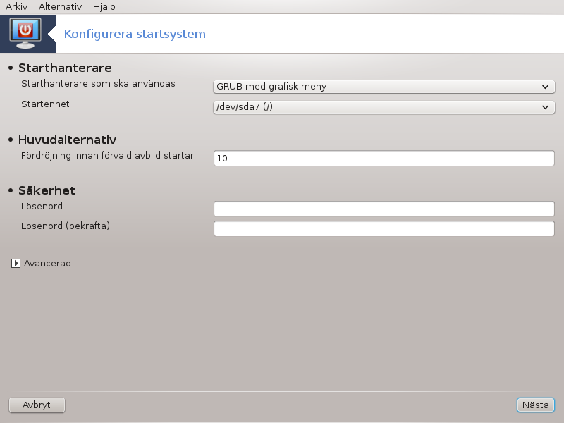The image size is (564, 423).
Task: Open the Hjälp menu
Action: (x=104, y=6)
